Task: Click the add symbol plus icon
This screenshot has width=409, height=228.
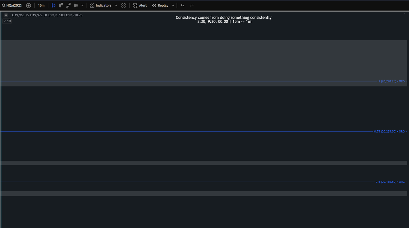Action: 29,5
